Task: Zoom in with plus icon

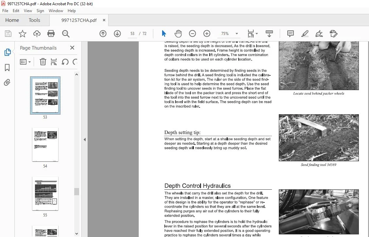Action: pyautogui.click(x=207, y=34)
